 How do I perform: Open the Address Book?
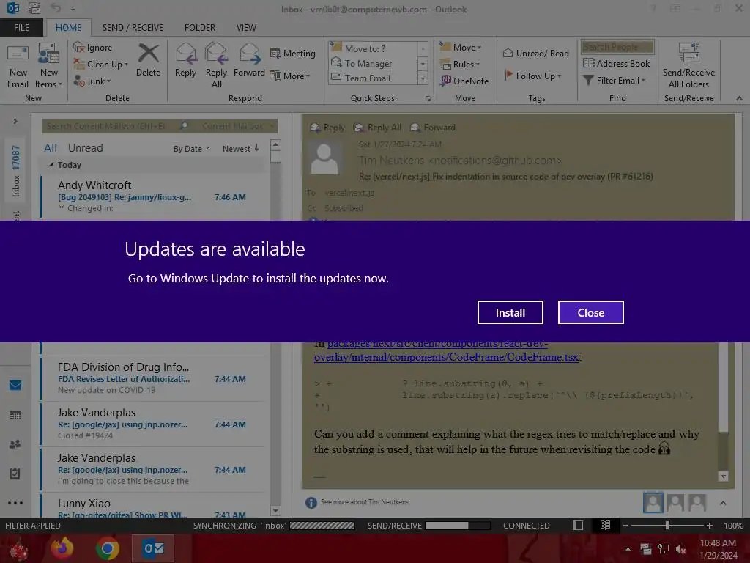point(617,63)
